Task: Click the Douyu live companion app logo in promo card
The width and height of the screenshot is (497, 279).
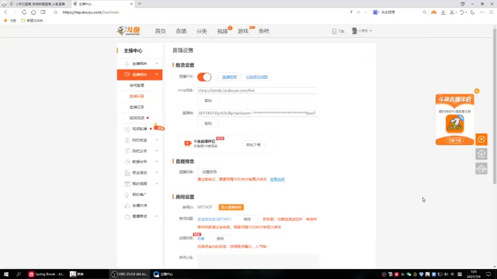Action: tap(454, 124)
